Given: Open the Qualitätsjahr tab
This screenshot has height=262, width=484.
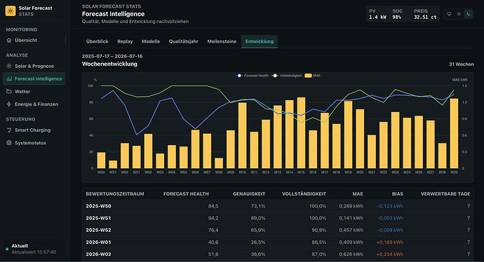Looking at the screenshot, I should pyautogui.click(x=183, y=41).
